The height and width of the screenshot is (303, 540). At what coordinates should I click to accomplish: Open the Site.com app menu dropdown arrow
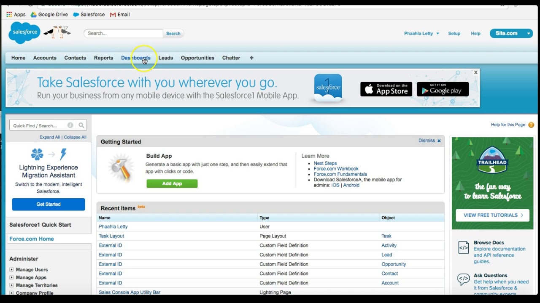(x=528, y=34)
